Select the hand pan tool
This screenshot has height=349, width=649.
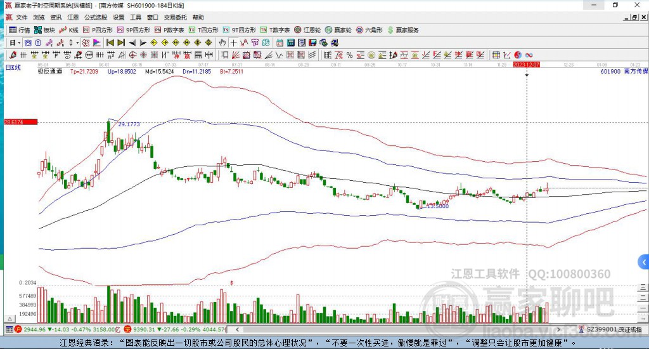[x=222, y=43]
